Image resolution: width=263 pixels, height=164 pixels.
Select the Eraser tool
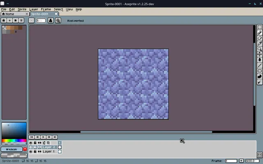(x=260, y=38)
